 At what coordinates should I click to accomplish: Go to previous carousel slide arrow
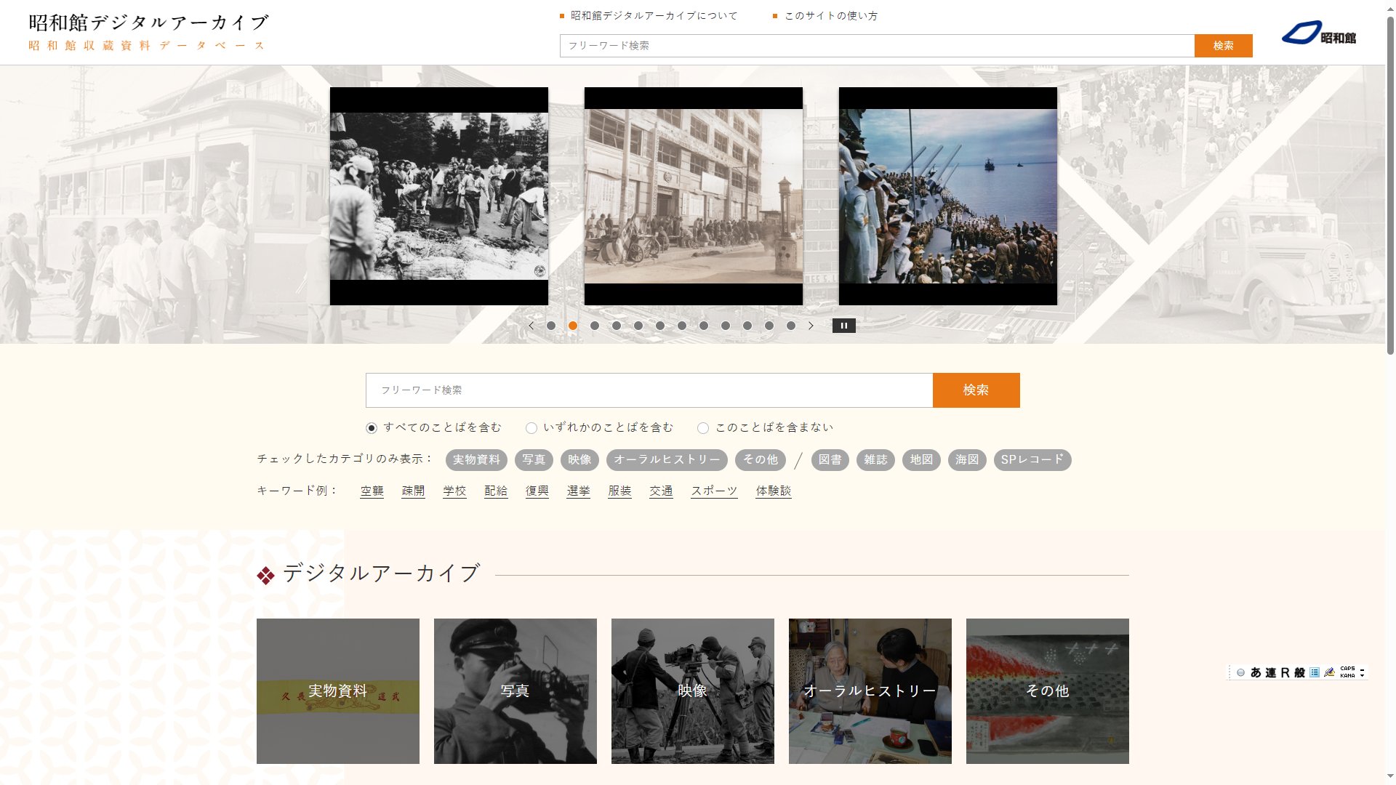click(531, 326)
